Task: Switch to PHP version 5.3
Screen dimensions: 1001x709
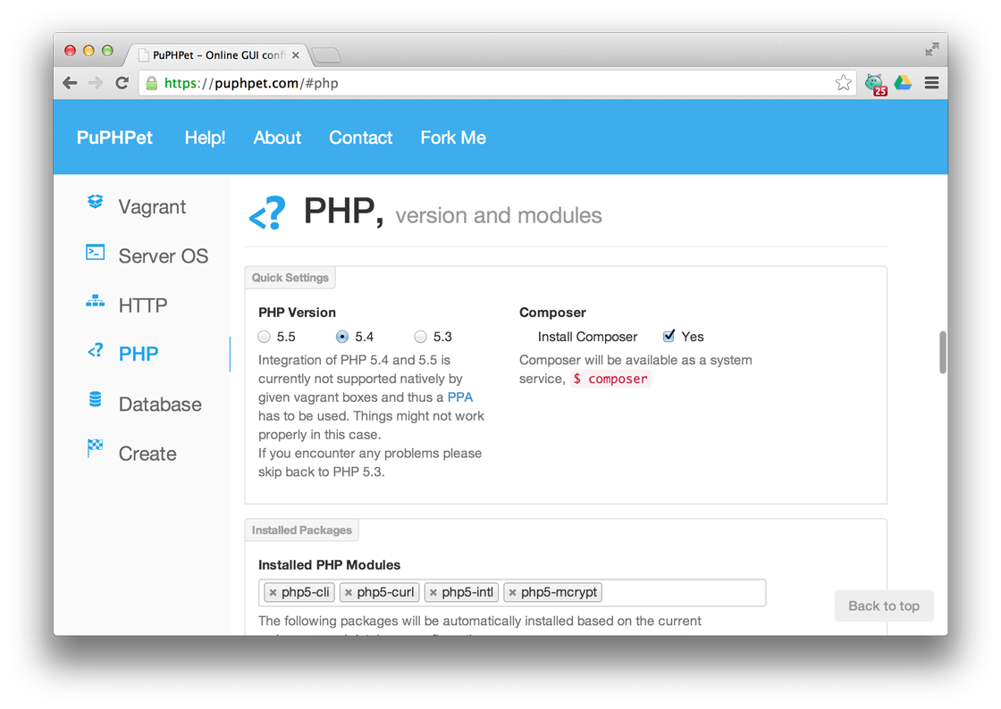Action: [x=420, y=337]
